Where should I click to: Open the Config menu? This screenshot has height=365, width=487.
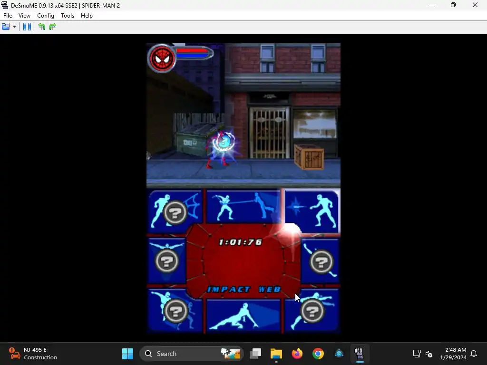46,16
